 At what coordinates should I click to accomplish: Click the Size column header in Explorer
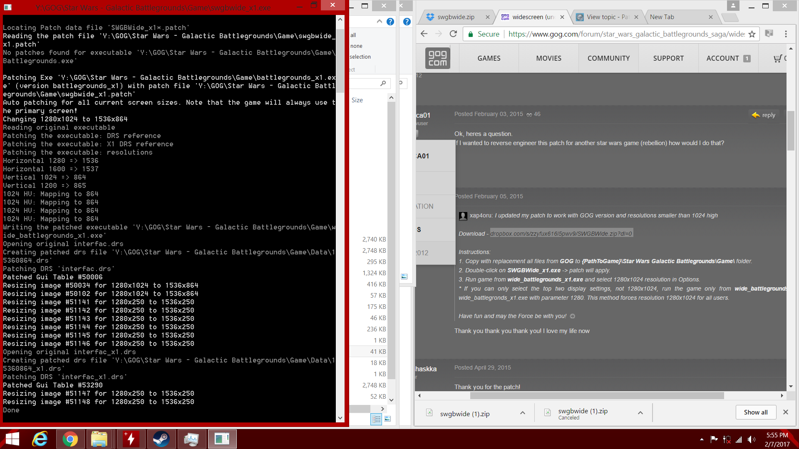point(357,100)
